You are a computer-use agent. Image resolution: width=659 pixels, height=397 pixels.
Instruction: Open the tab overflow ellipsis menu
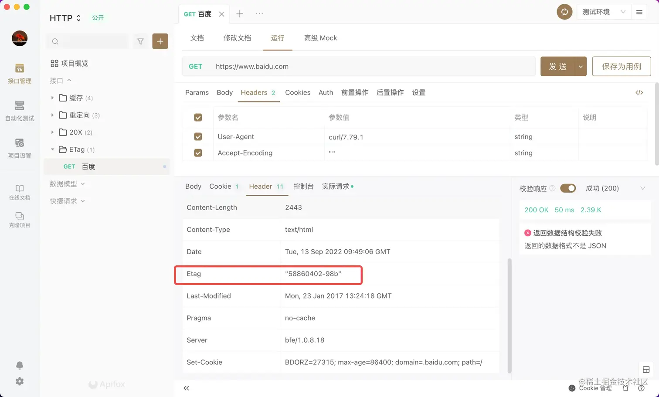259,14
